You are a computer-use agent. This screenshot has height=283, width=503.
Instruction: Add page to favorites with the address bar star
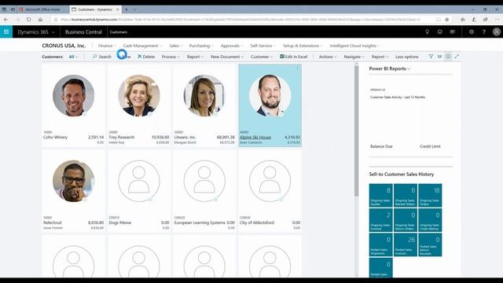tap(447, 20)
